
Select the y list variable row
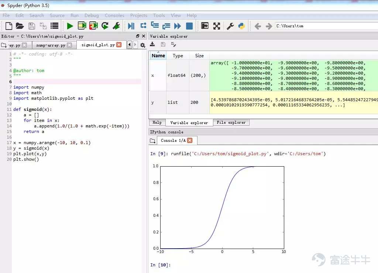pos(152,102)
